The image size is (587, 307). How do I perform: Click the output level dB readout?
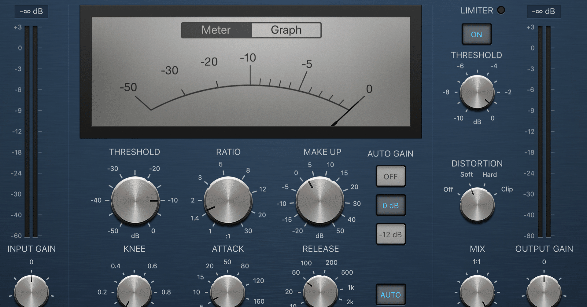point(544,12)
